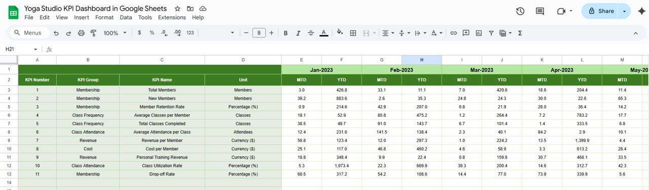Open the Functions sigma menu
Viewport: 649px width, 190px height.
[520, 33]
